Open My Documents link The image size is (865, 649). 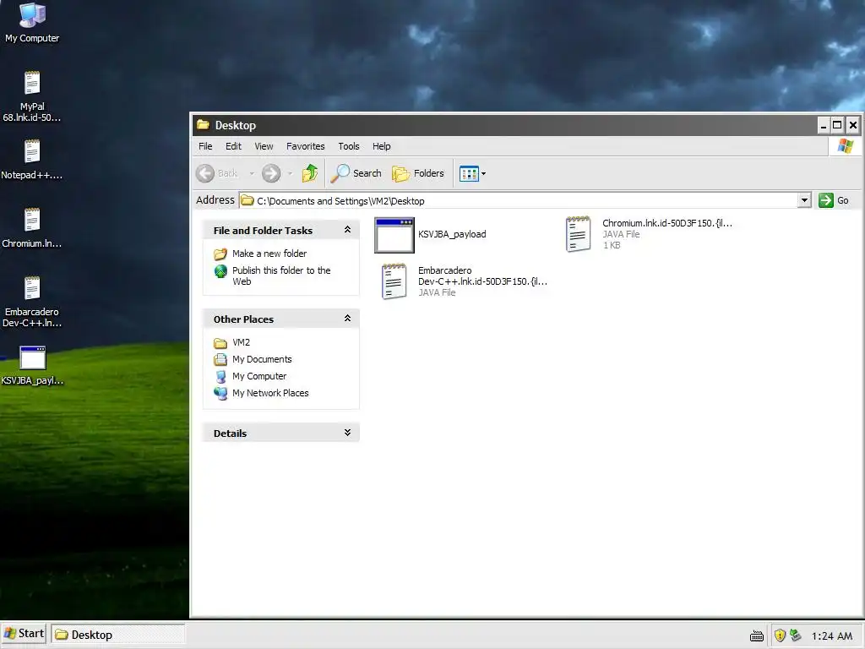pyautogui.click(x=262, y=359)
